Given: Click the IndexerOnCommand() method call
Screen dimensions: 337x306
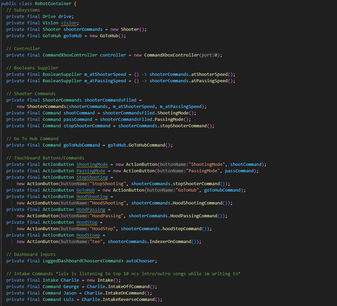Looking at the screenshot, I should 173,242.
